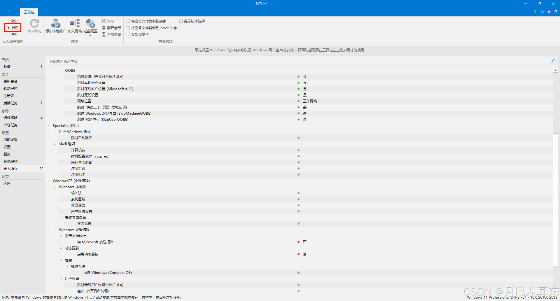Click the search magnifier icon
The width and height of the screenshot is (560, 301).
click(553, 61)
